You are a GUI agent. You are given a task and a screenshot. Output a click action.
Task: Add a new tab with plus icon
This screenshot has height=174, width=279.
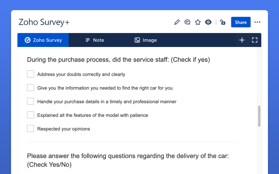[x=242, y=40]
